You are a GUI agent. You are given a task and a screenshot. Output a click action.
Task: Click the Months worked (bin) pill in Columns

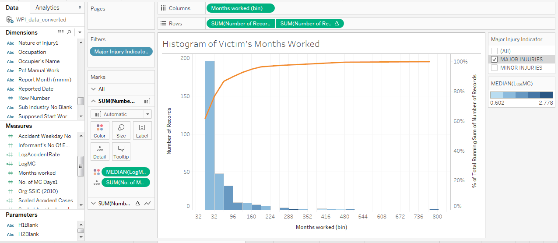point(240,8)
